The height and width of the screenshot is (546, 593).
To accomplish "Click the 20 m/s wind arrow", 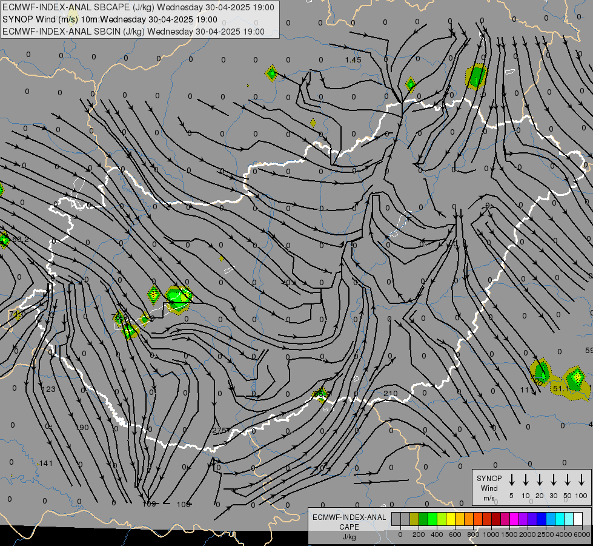I will (540, 480).
